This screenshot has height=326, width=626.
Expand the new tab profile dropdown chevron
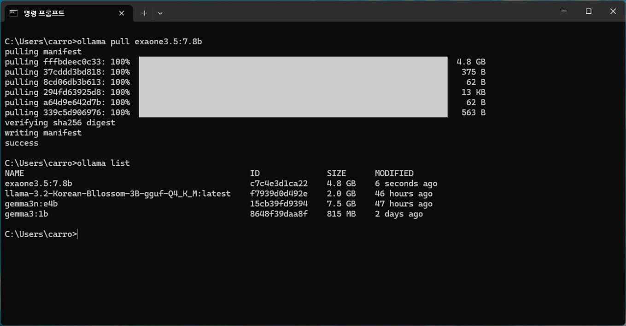(160, 13)
